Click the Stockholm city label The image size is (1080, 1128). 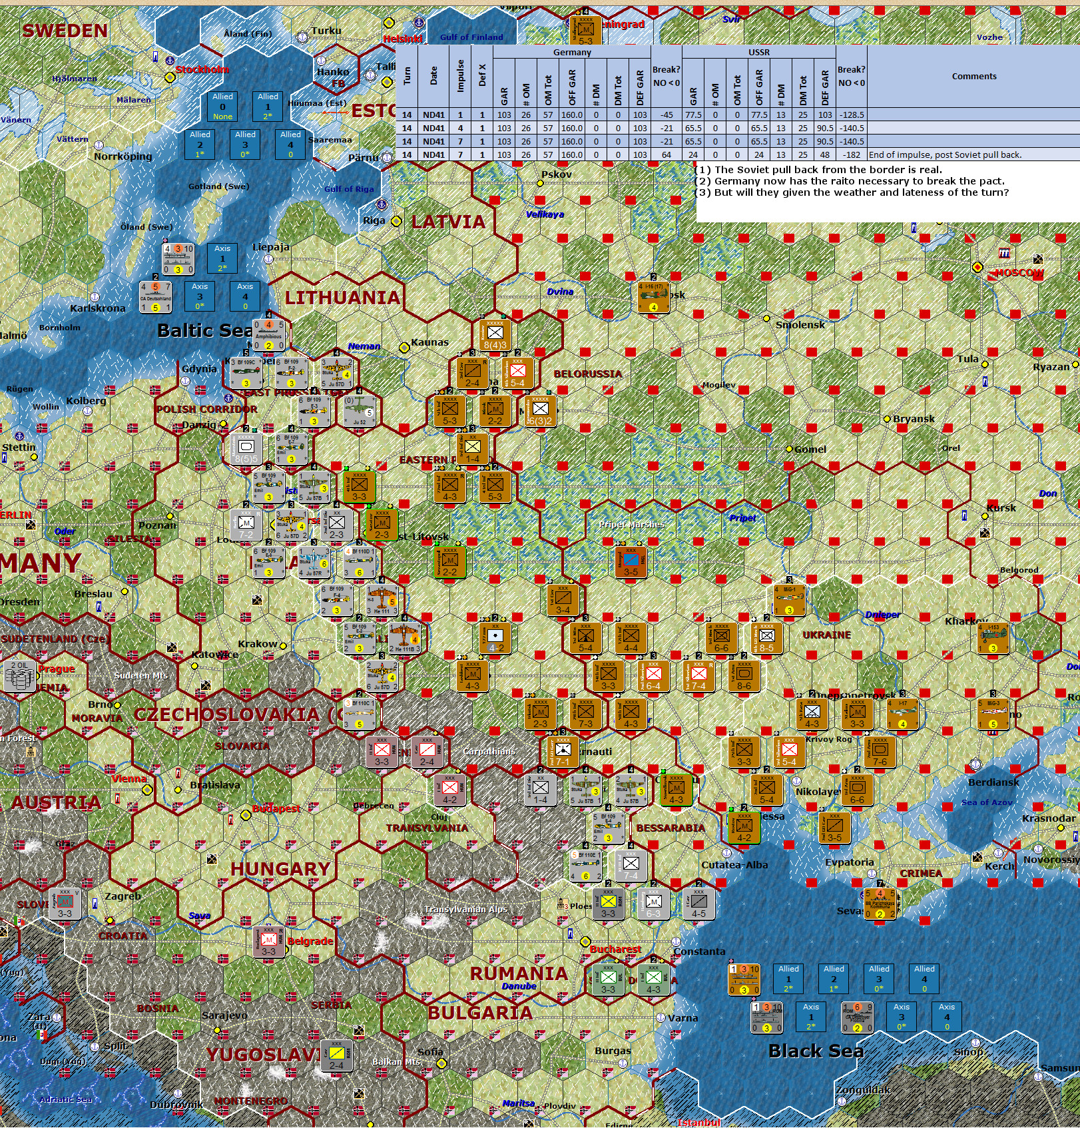click(x=202, y=69)
